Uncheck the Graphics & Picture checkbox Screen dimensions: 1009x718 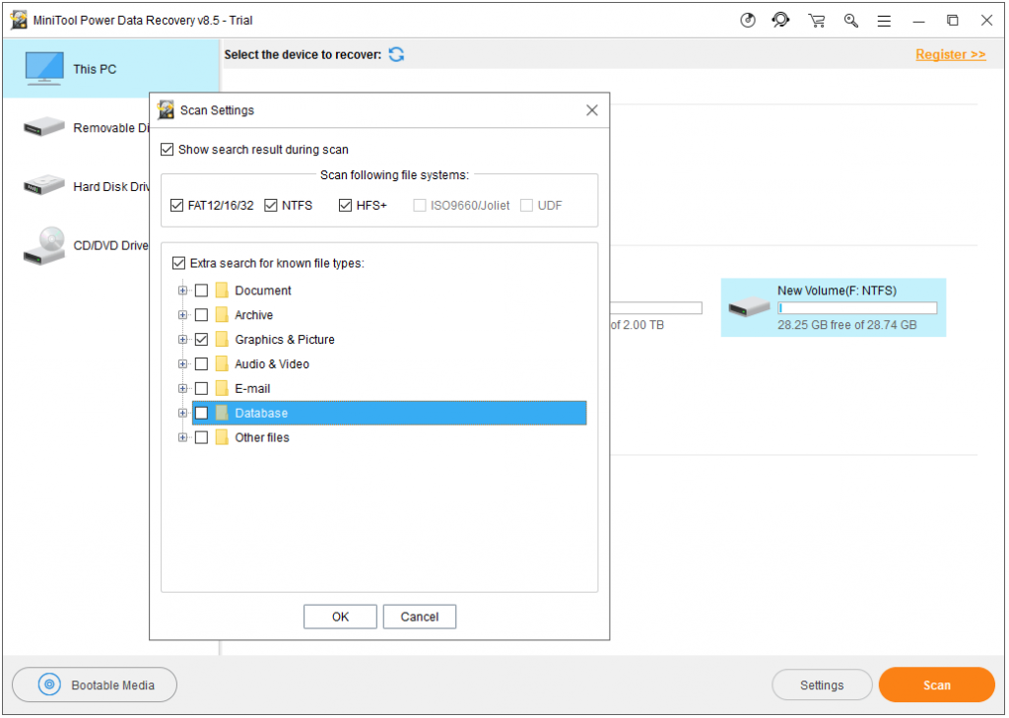pyautogui.click(x=201, y=340)
